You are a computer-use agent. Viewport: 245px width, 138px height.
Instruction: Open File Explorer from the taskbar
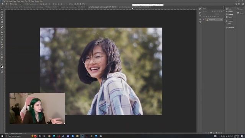(77, 136)
